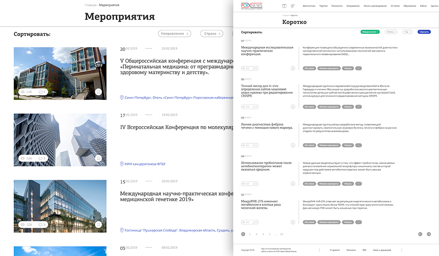
Task: Open the О проекте footer link
Action: (334, 250)
